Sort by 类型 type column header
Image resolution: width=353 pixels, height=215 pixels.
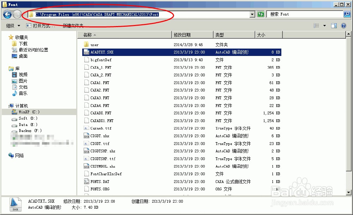point(234,35)
